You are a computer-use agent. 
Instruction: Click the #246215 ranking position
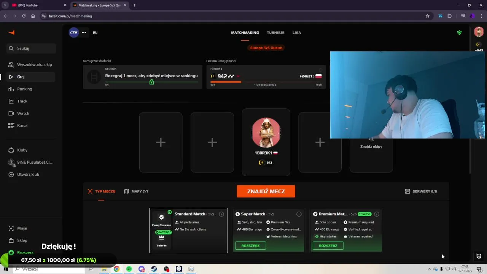click(307, 76)
